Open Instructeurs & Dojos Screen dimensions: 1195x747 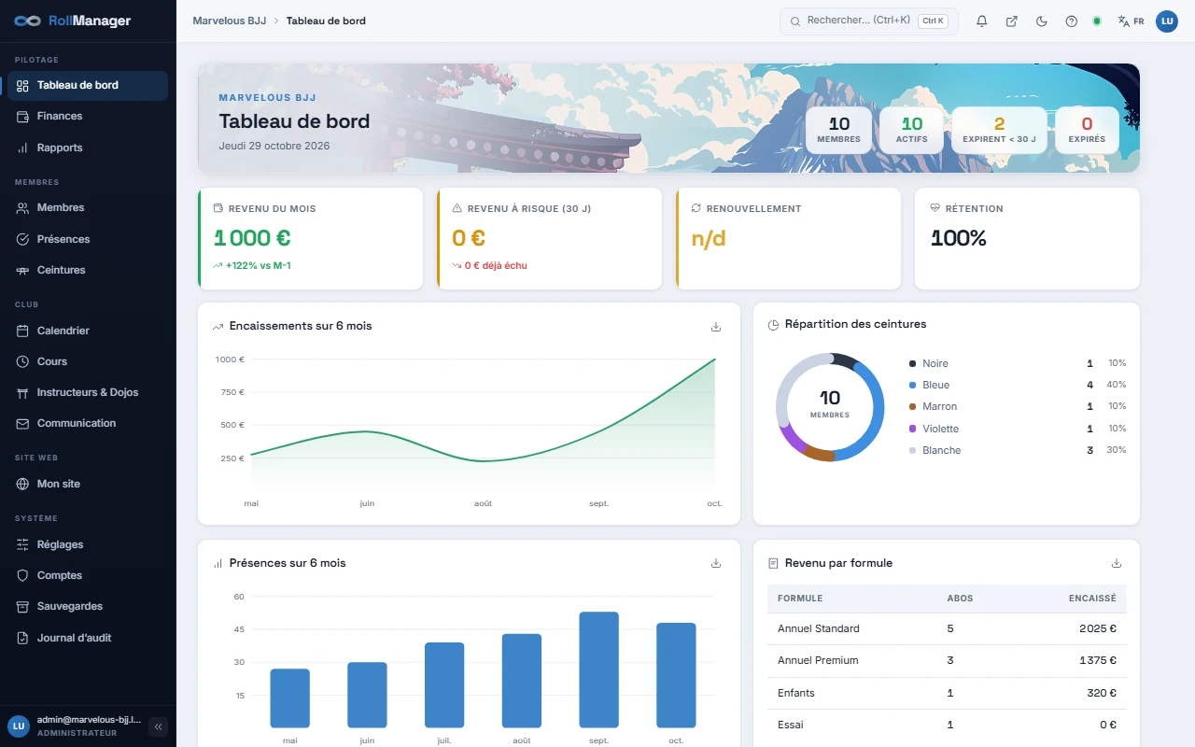[x=88, y=392]
